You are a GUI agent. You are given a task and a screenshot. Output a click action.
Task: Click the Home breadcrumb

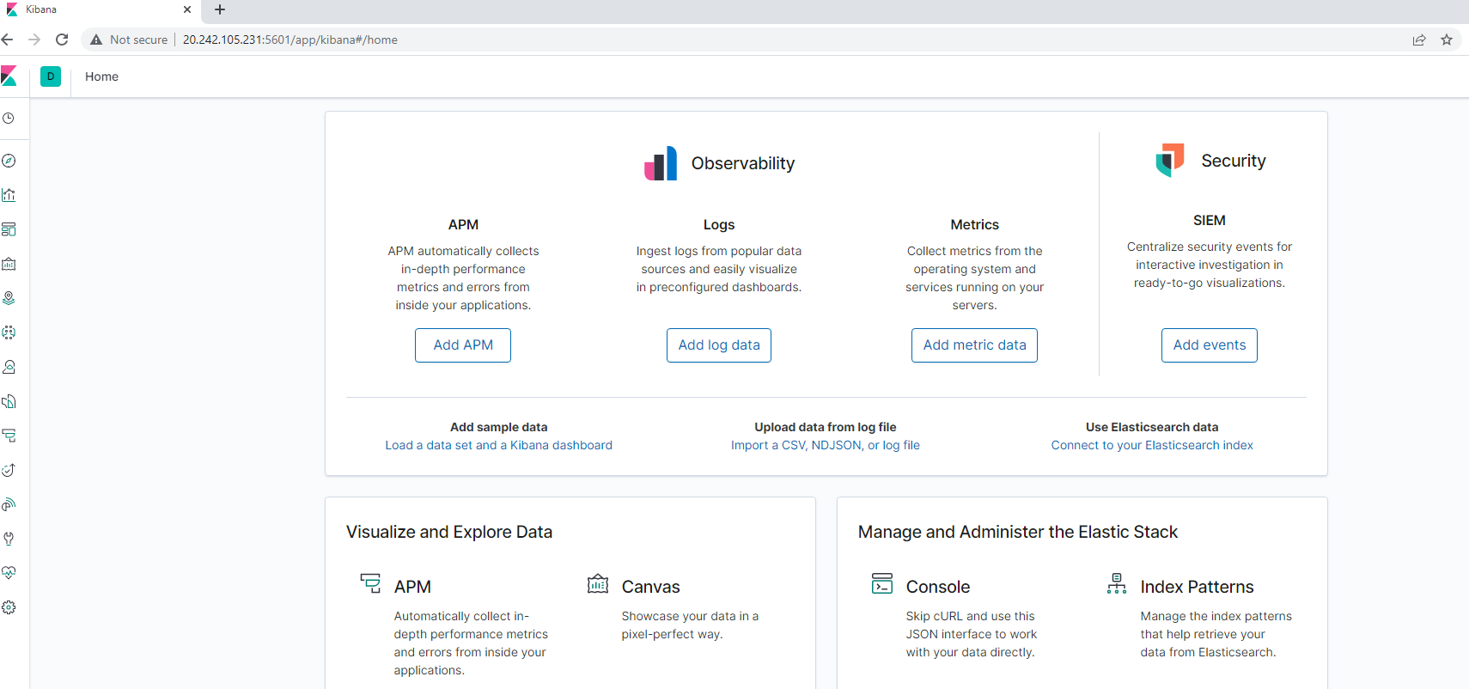101,76
